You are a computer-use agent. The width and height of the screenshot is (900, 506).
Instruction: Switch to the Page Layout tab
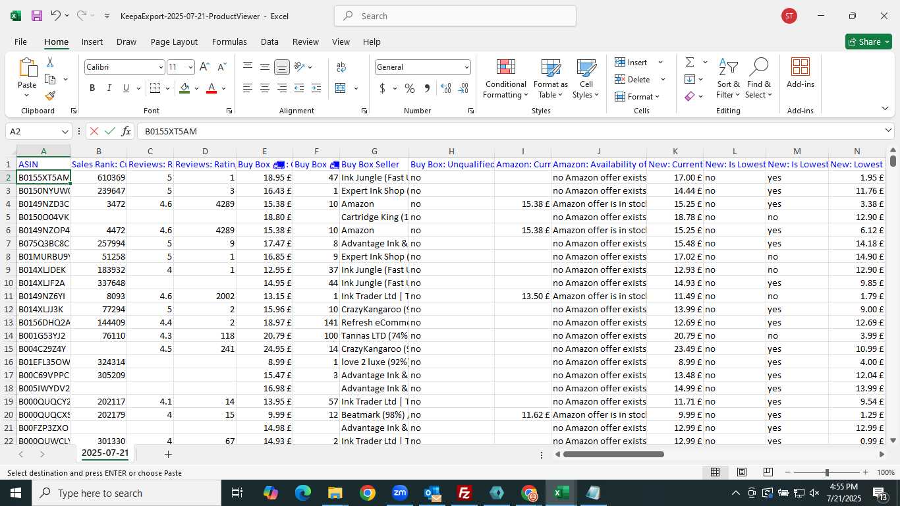[x=174, y=42]
